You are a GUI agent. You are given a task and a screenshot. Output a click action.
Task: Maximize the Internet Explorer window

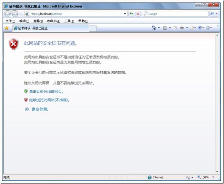pos(205,5)
